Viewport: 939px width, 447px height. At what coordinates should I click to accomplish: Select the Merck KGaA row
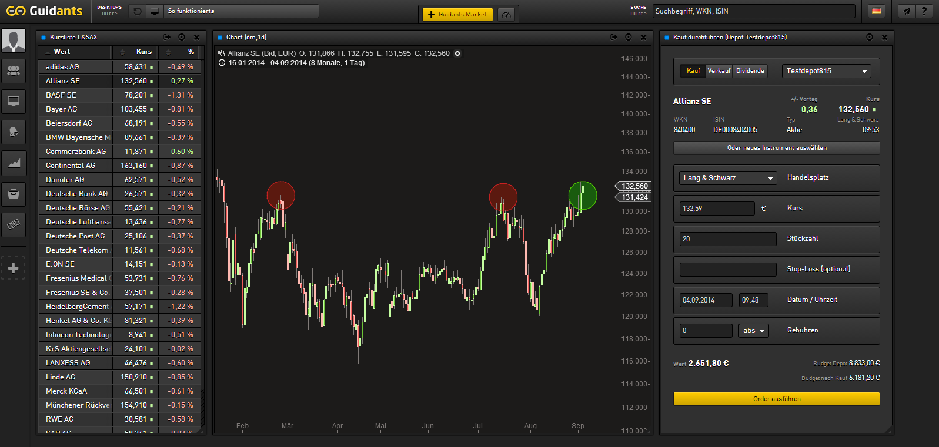[119, 391]
